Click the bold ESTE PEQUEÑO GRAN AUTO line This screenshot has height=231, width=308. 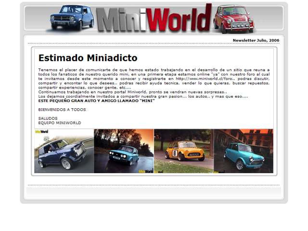(96, 101)
